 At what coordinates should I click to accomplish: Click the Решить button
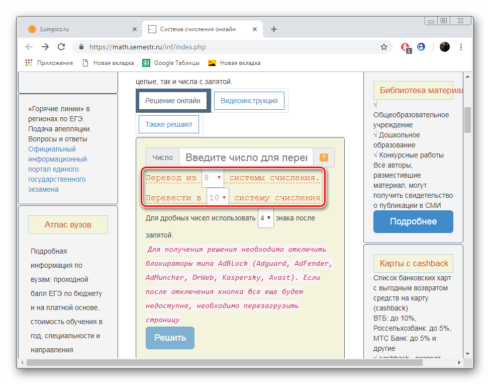click(x=170, y=338)
